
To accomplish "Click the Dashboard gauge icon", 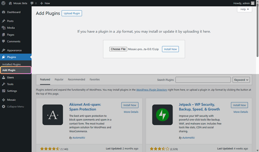I will 4,12.
